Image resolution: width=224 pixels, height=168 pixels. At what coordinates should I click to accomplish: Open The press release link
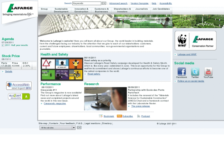[x=141, y=106]
